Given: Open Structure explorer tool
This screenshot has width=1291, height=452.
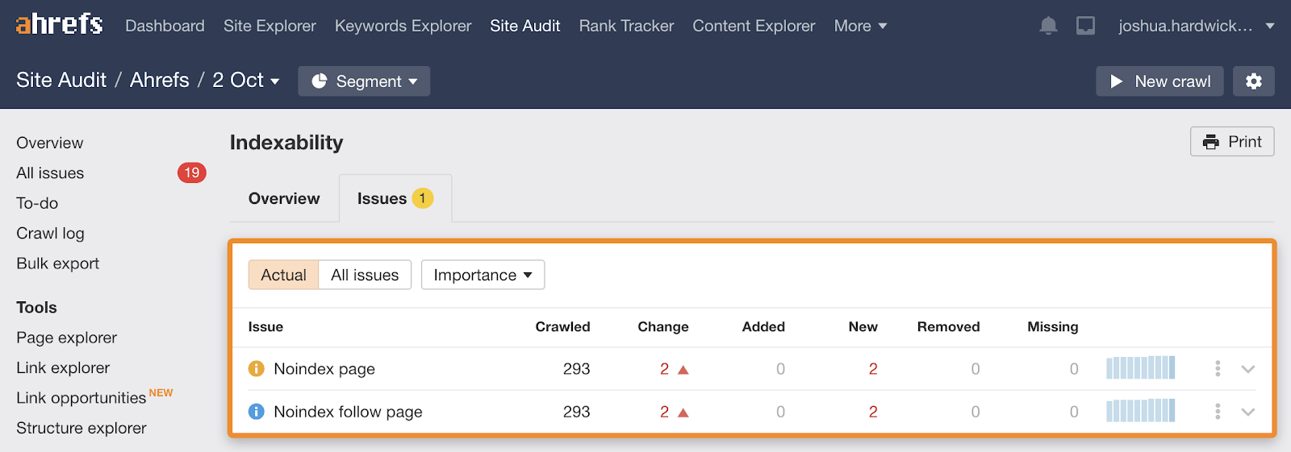Looking at the screenshot, I should (x=81, y=428).
